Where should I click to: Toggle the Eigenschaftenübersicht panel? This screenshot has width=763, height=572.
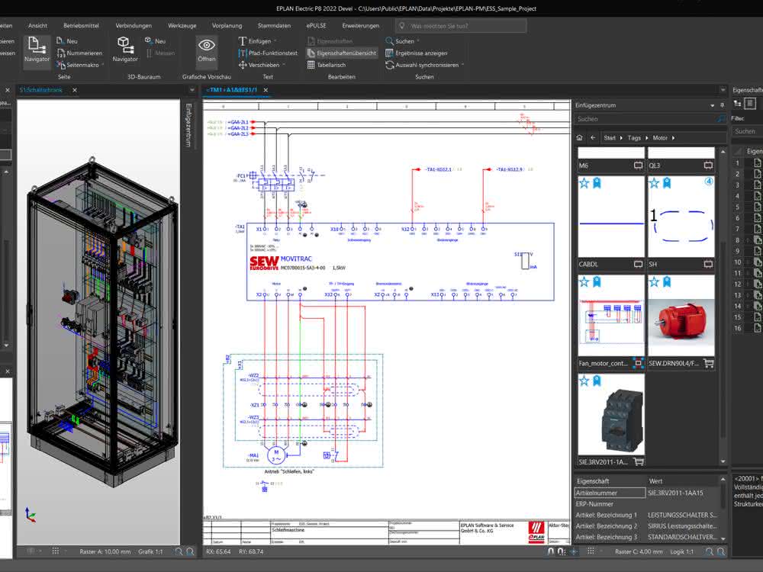[342, 53]
